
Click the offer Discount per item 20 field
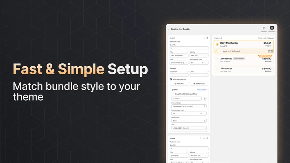[x=189, y=113]
